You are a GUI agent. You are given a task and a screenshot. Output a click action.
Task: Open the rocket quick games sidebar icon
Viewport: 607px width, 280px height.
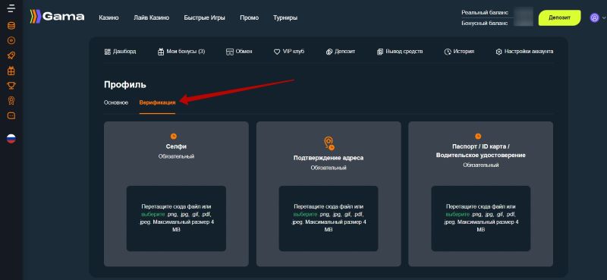[x=11, y=55]
